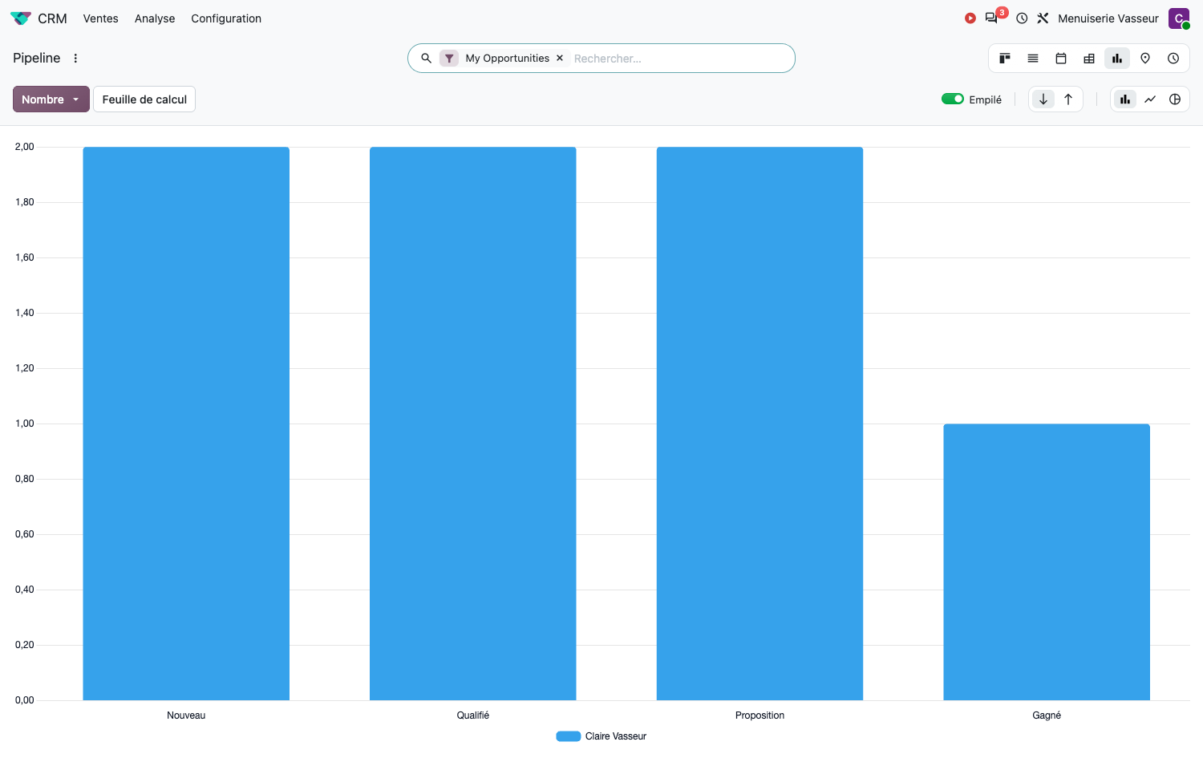The height and width of the screenshot is (762, 1203).
Task: Switch to Pivot table view
Action: coord(1089,58)
